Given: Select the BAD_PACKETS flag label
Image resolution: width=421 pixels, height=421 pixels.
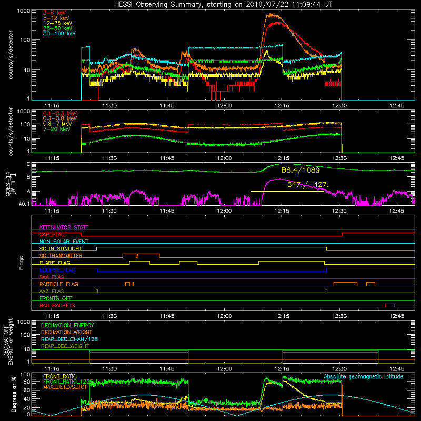Looking at the screenshot, I should (x=57, y=305).
